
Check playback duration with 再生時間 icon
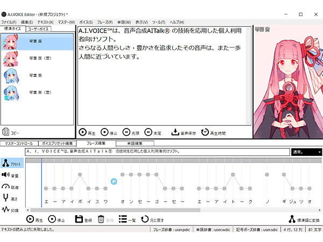(205, 132)
